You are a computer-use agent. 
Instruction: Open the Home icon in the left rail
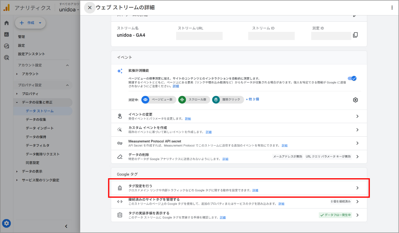coord(6,23)
